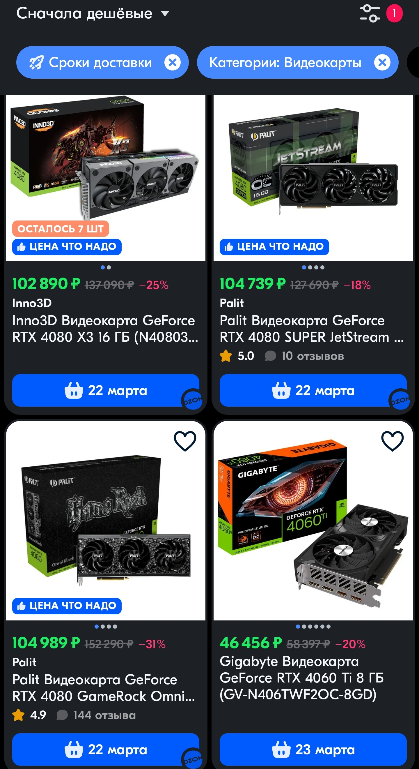Remove the Категории: Видеокарты filter
Viewport: 419px width, 769px height.
coord(382,62)
